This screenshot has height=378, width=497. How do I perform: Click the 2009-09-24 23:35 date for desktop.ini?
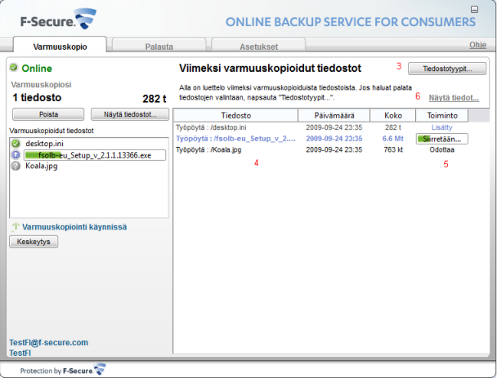coord(334,127)
